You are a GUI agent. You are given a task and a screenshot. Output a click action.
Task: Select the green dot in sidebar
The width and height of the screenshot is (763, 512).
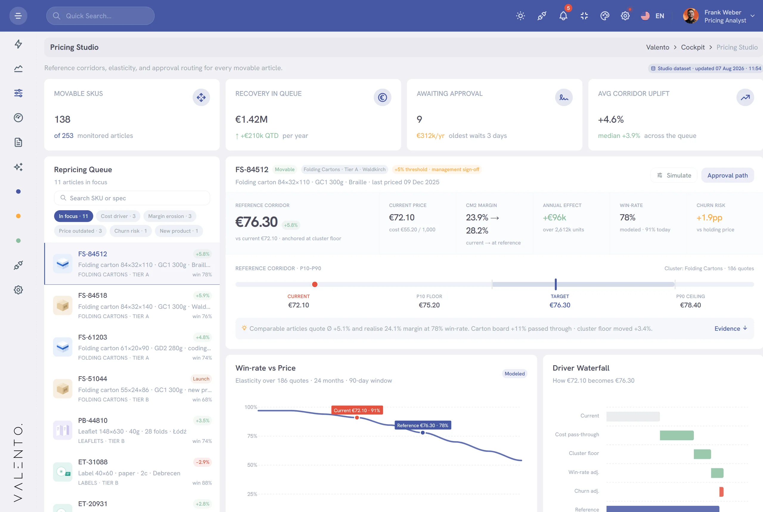pyautogui.click(x=18, y=241)
